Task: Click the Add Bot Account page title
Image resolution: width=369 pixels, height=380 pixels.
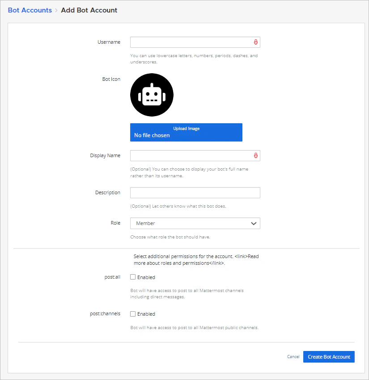Action: pyautogui.click(x=89, y=10)
